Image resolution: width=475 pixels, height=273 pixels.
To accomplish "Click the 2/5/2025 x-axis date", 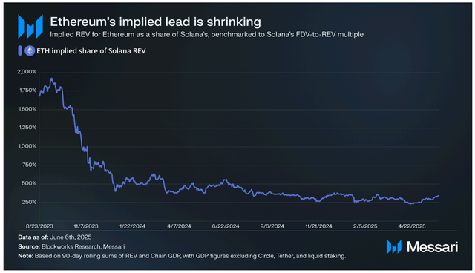I will 365,226.
